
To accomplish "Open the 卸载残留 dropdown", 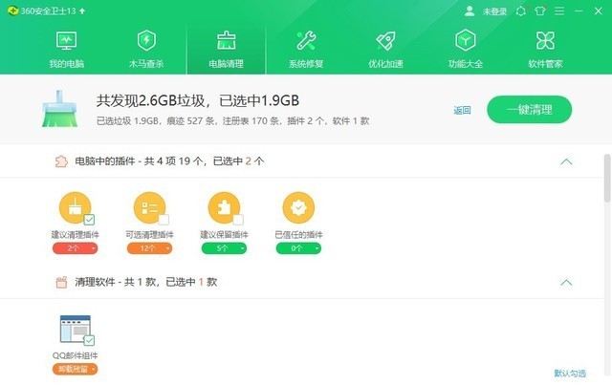I will click(x=75, y=369).
